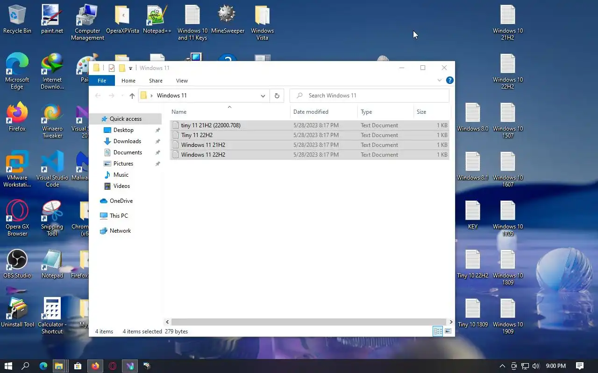This screenshot has width=598, height=373.
Task: Switch to the details view button
Action: tap(438, 332)
